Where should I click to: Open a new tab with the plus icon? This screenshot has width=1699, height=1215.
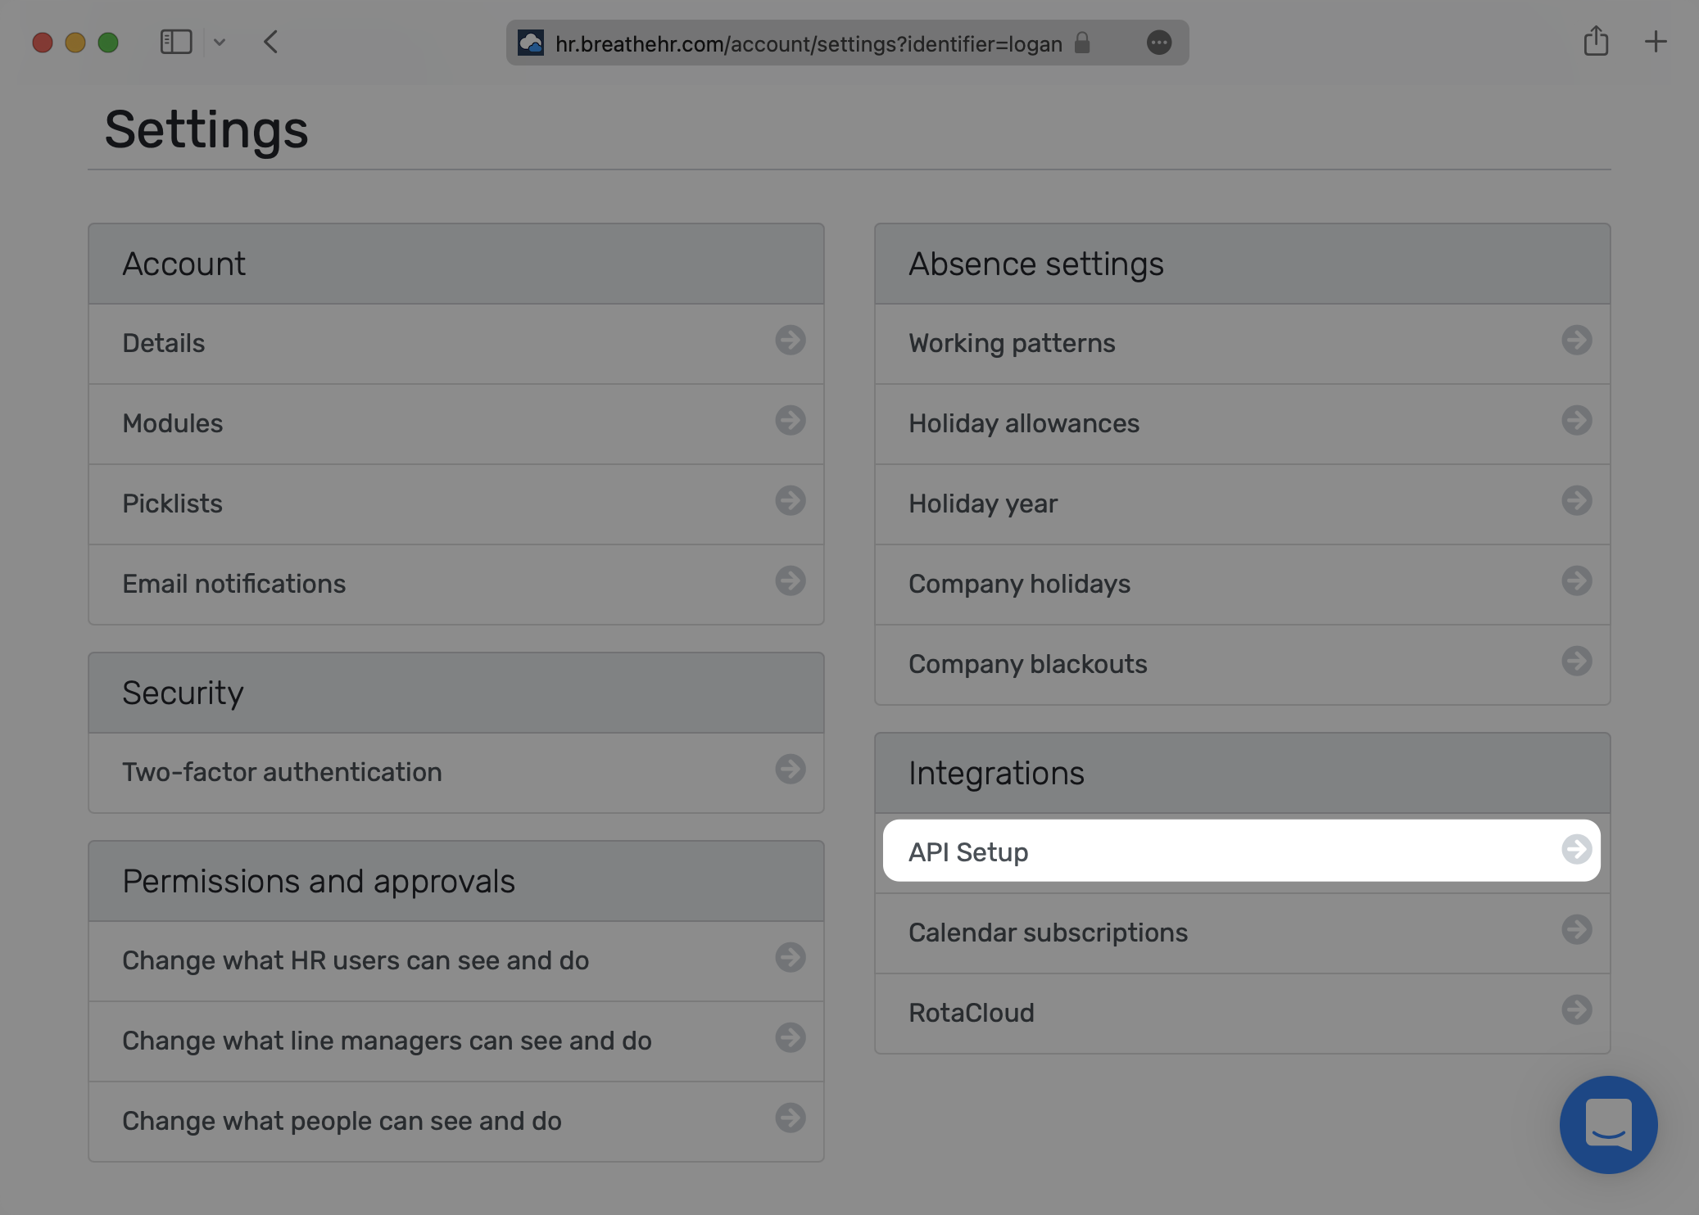point(1655,42)
